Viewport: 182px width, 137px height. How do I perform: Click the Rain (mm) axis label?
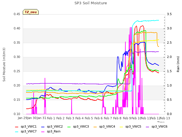(178, 64)
